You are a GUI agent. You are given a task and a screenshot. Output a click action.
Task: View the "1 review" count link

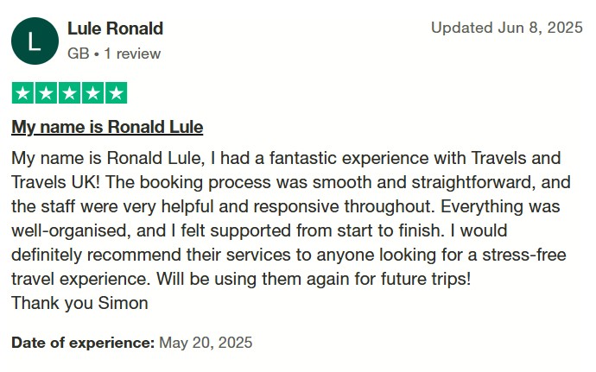(x=132, y=54)
